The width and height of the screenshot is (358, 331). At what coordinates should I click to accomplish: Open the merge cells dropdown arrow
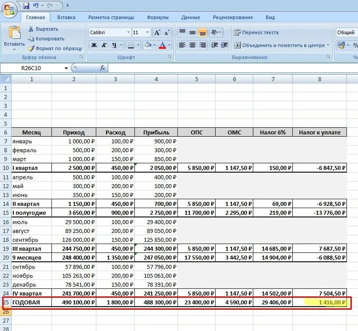coord(328,45)
